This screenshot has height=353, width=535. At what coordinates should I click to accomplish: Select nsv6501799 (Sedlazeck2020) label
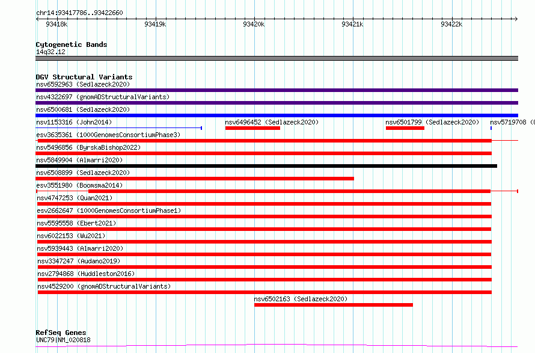[432, 122]
